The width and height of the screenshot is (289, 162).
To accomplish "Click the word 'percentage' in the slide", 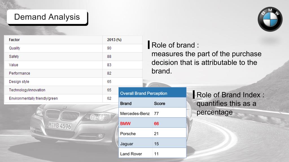I will coord(214,112).
